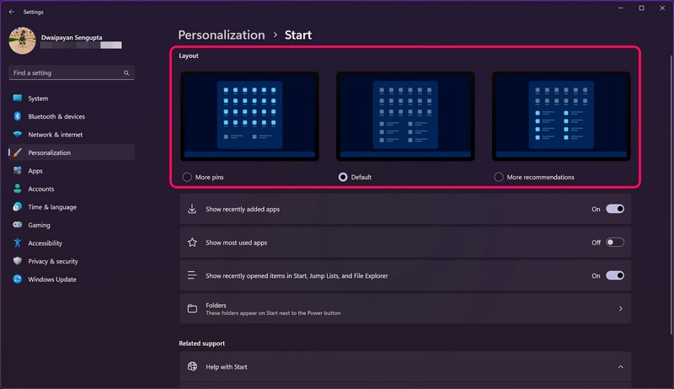Click the back arrow in title bar
Viewport: 674px width, 389px height.
(x=11, y=12)
